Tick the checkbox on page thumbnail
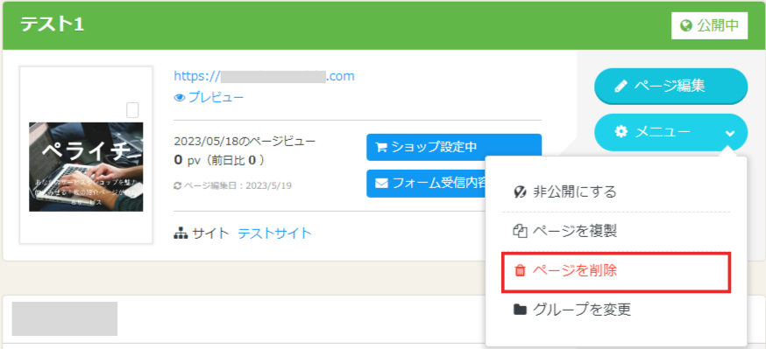Viewport: 766px width, 349px height. tap(132, 110)
